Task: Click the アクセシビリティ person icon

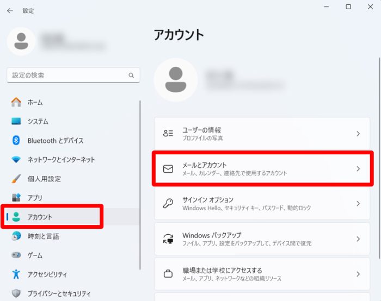Action: (x=16, y=274)
